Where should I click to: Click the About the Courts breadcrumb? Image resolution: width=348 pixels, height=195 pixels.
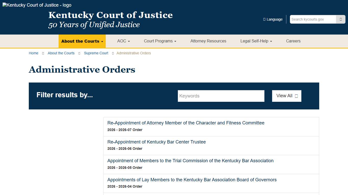(61, 53)
